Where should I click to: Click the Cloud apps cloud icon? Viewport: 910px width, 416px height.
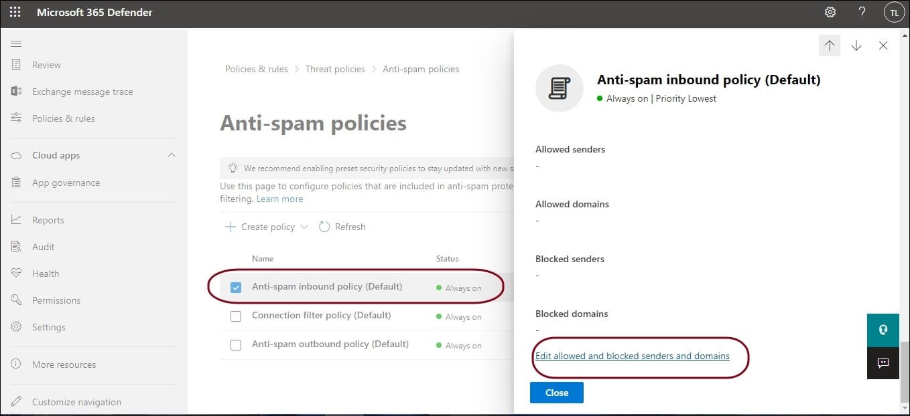[16, 155]
